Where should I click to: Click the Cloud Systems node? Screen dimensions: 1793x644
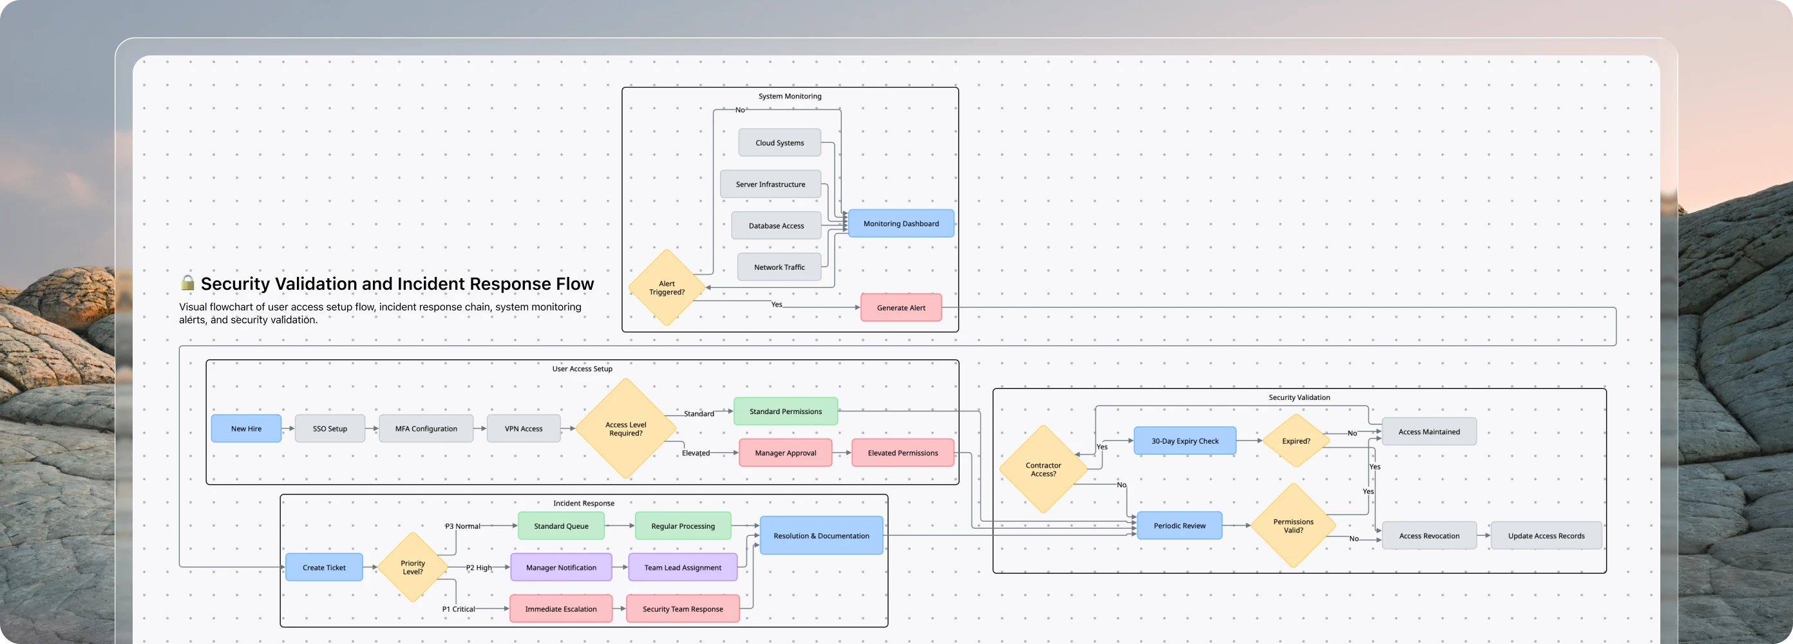tap(779, 143)
